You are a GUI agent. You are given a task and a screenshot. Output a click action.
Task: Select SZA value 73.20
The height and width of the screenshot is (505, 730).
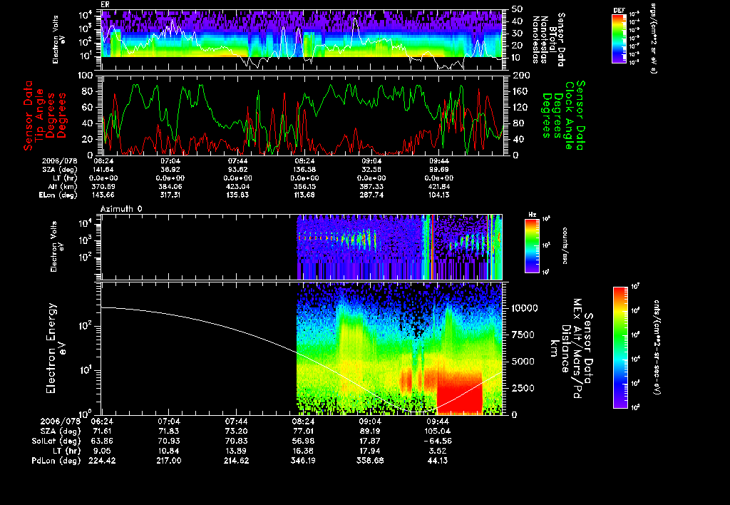tap(237, 431)
